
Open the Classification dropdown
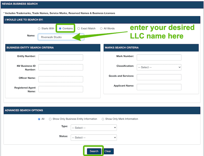159,67
